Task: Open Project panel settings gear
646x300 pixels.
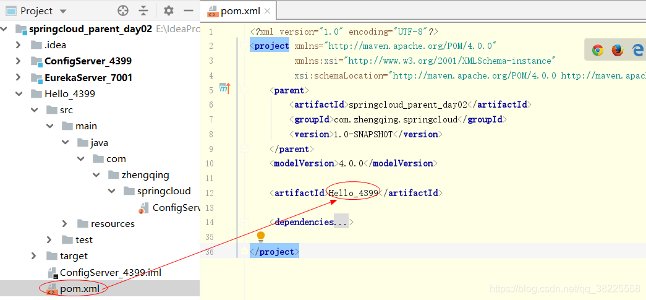Action: (169, 11)
